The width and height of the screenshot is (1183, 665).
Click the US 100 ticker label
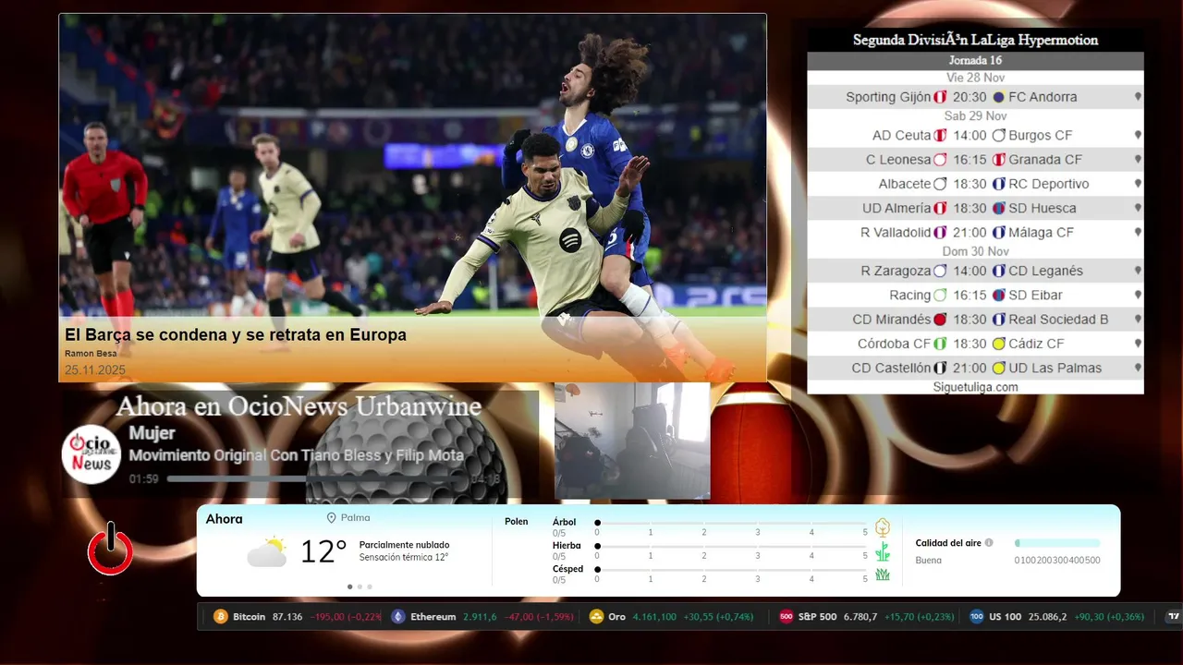click(1006, 617)
